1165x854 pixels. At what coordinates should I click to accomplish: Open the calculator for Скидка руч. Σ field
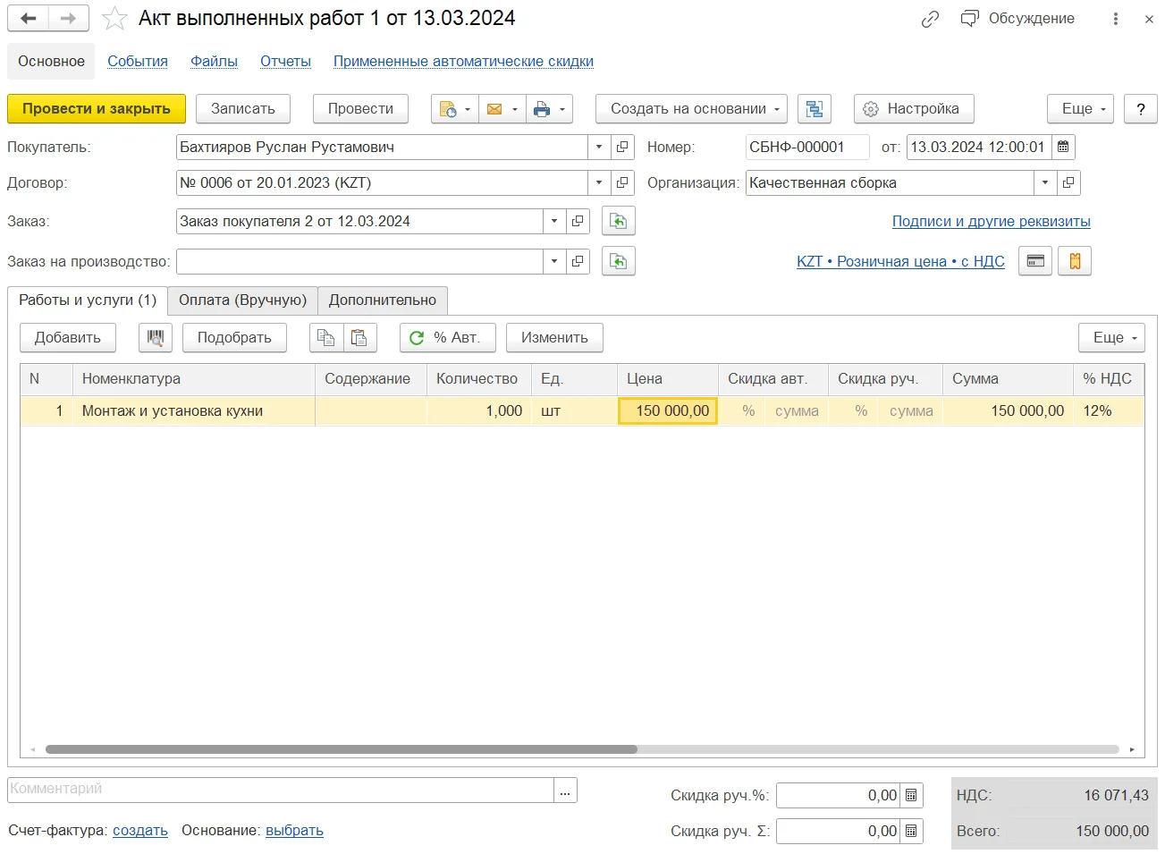pos(911,831)
